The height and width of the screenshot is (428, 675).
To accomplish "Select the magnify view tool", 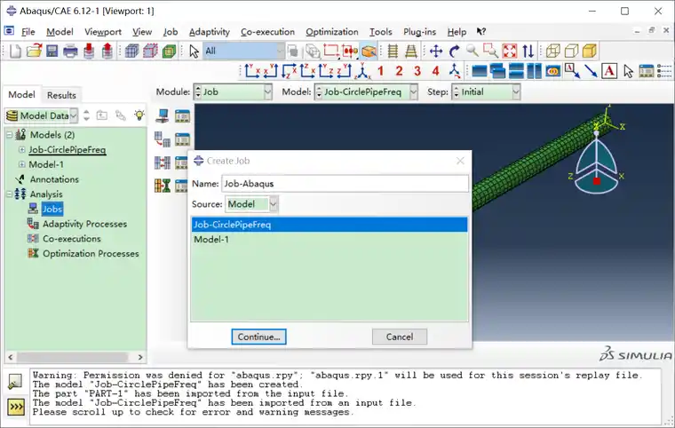I will (x=472, y=52).
